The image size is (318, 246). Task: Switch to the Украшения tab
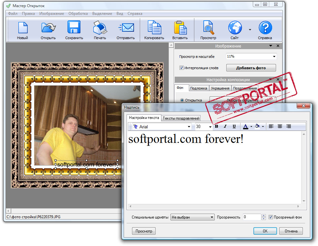point(220,88)
